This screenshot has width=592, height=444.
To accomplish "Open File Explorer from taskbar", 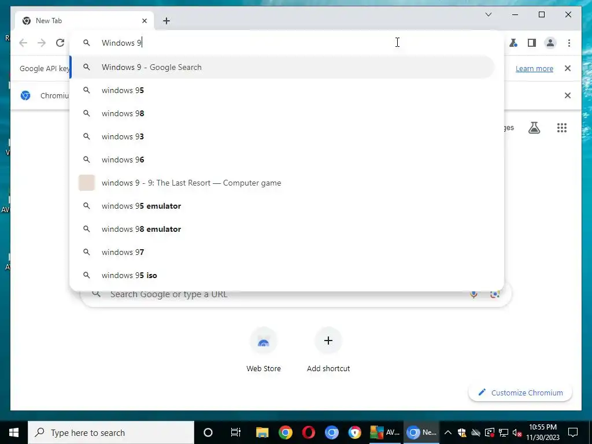I will pos(262,432).
